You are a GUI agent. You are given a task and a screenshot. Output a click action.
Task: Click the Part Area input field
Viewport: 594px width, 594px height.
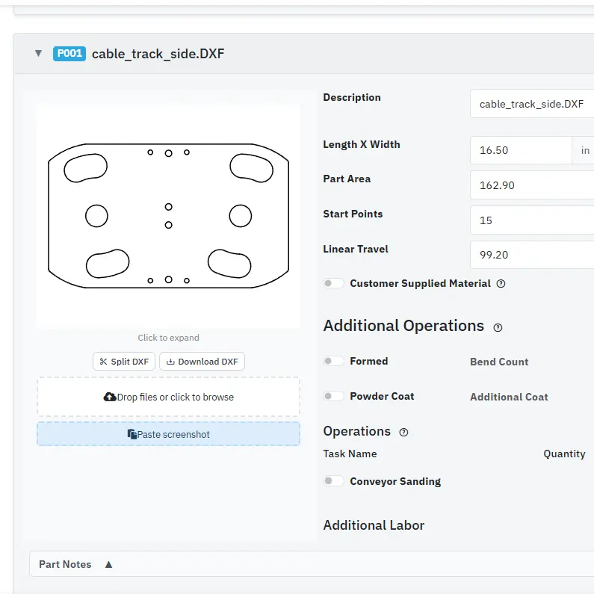click(x=532, y=185)
